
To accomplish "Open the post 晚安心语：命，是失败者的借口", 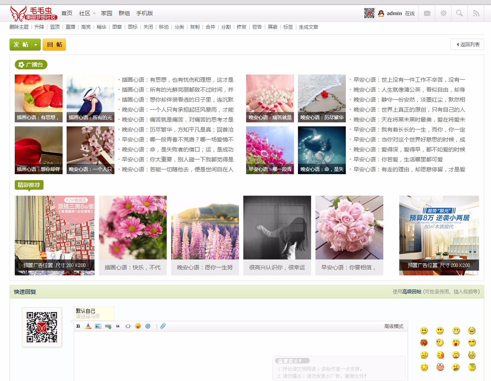I will (178, 149).
